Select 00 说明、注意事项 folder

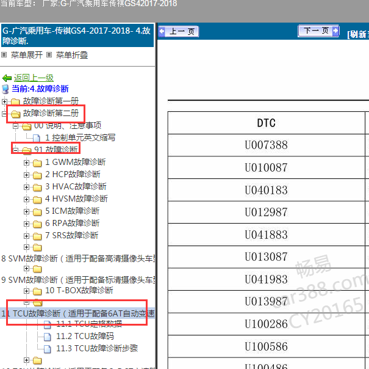pos(68,125)
